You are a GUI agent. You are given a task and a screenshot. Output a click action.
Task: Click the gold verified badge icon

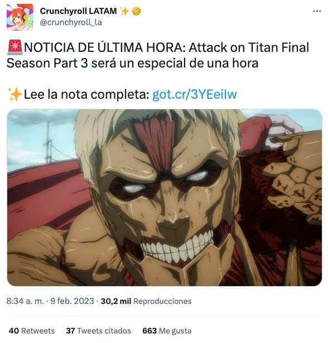click(x=136, y=11)
